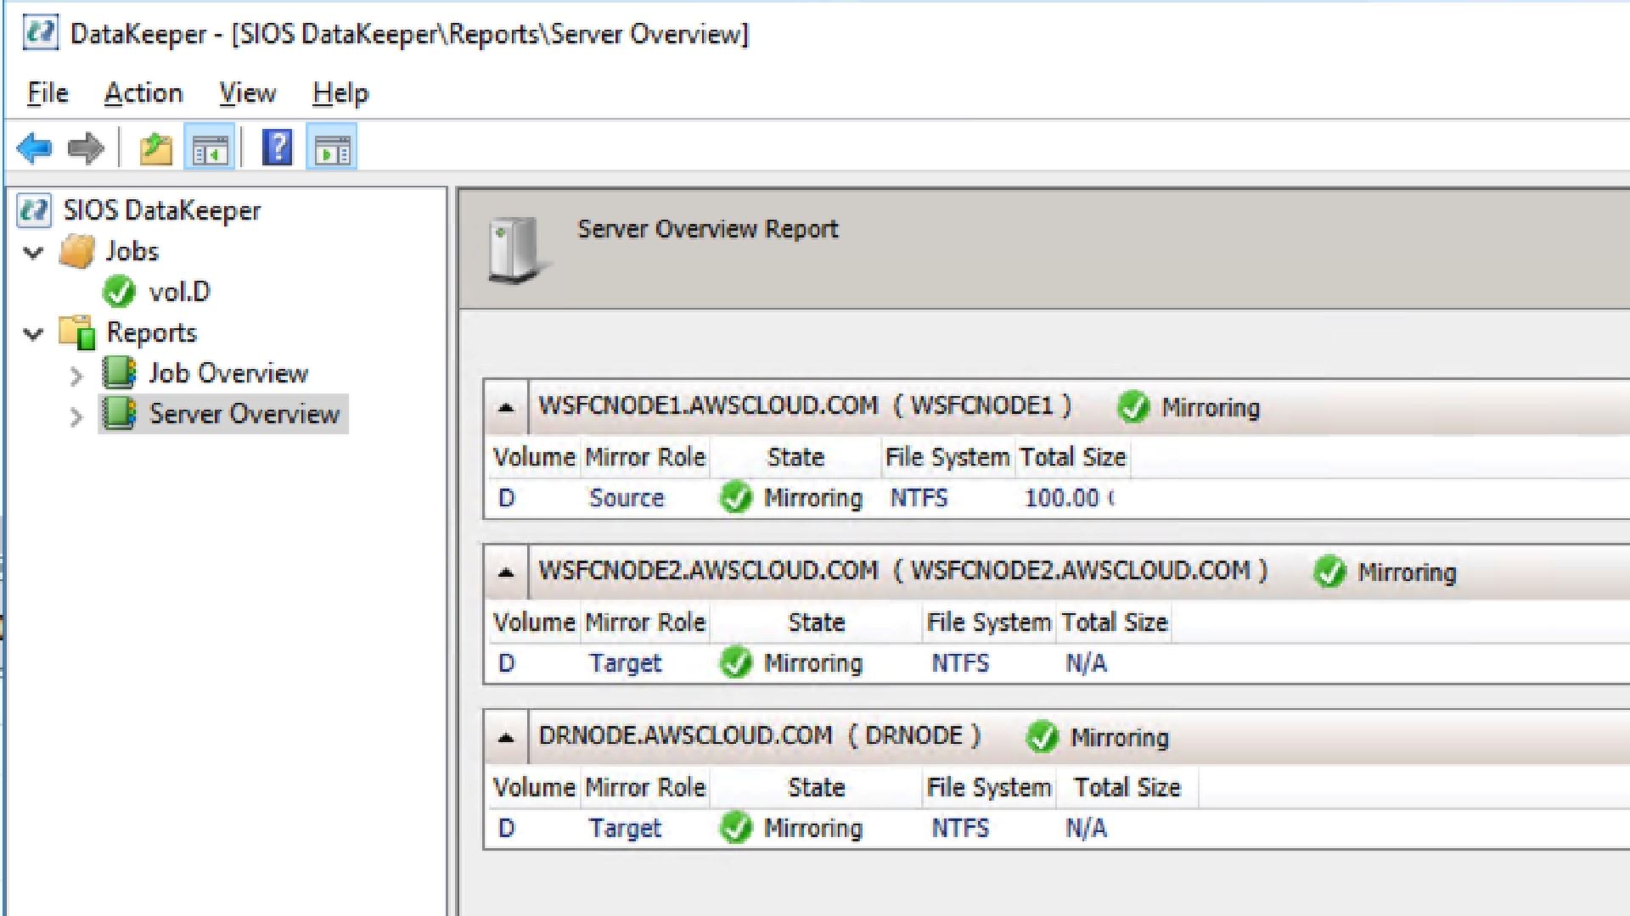Click the State column header under WSFCNODE2

pyautogui.click(x=817, y=623)
